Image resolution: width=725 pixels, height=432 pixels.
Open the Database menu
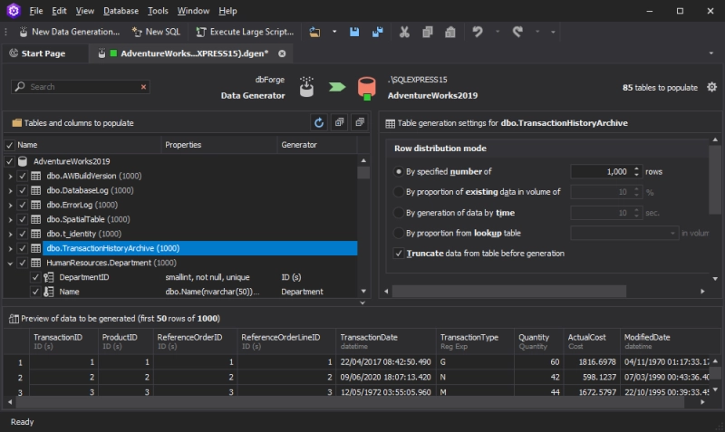pyautogui.click(x=121, y=11)
